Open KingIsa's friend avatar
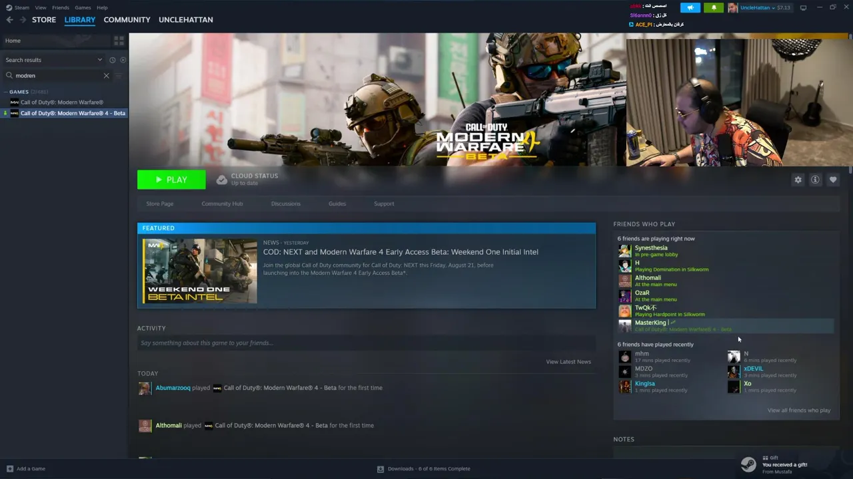 624,387
